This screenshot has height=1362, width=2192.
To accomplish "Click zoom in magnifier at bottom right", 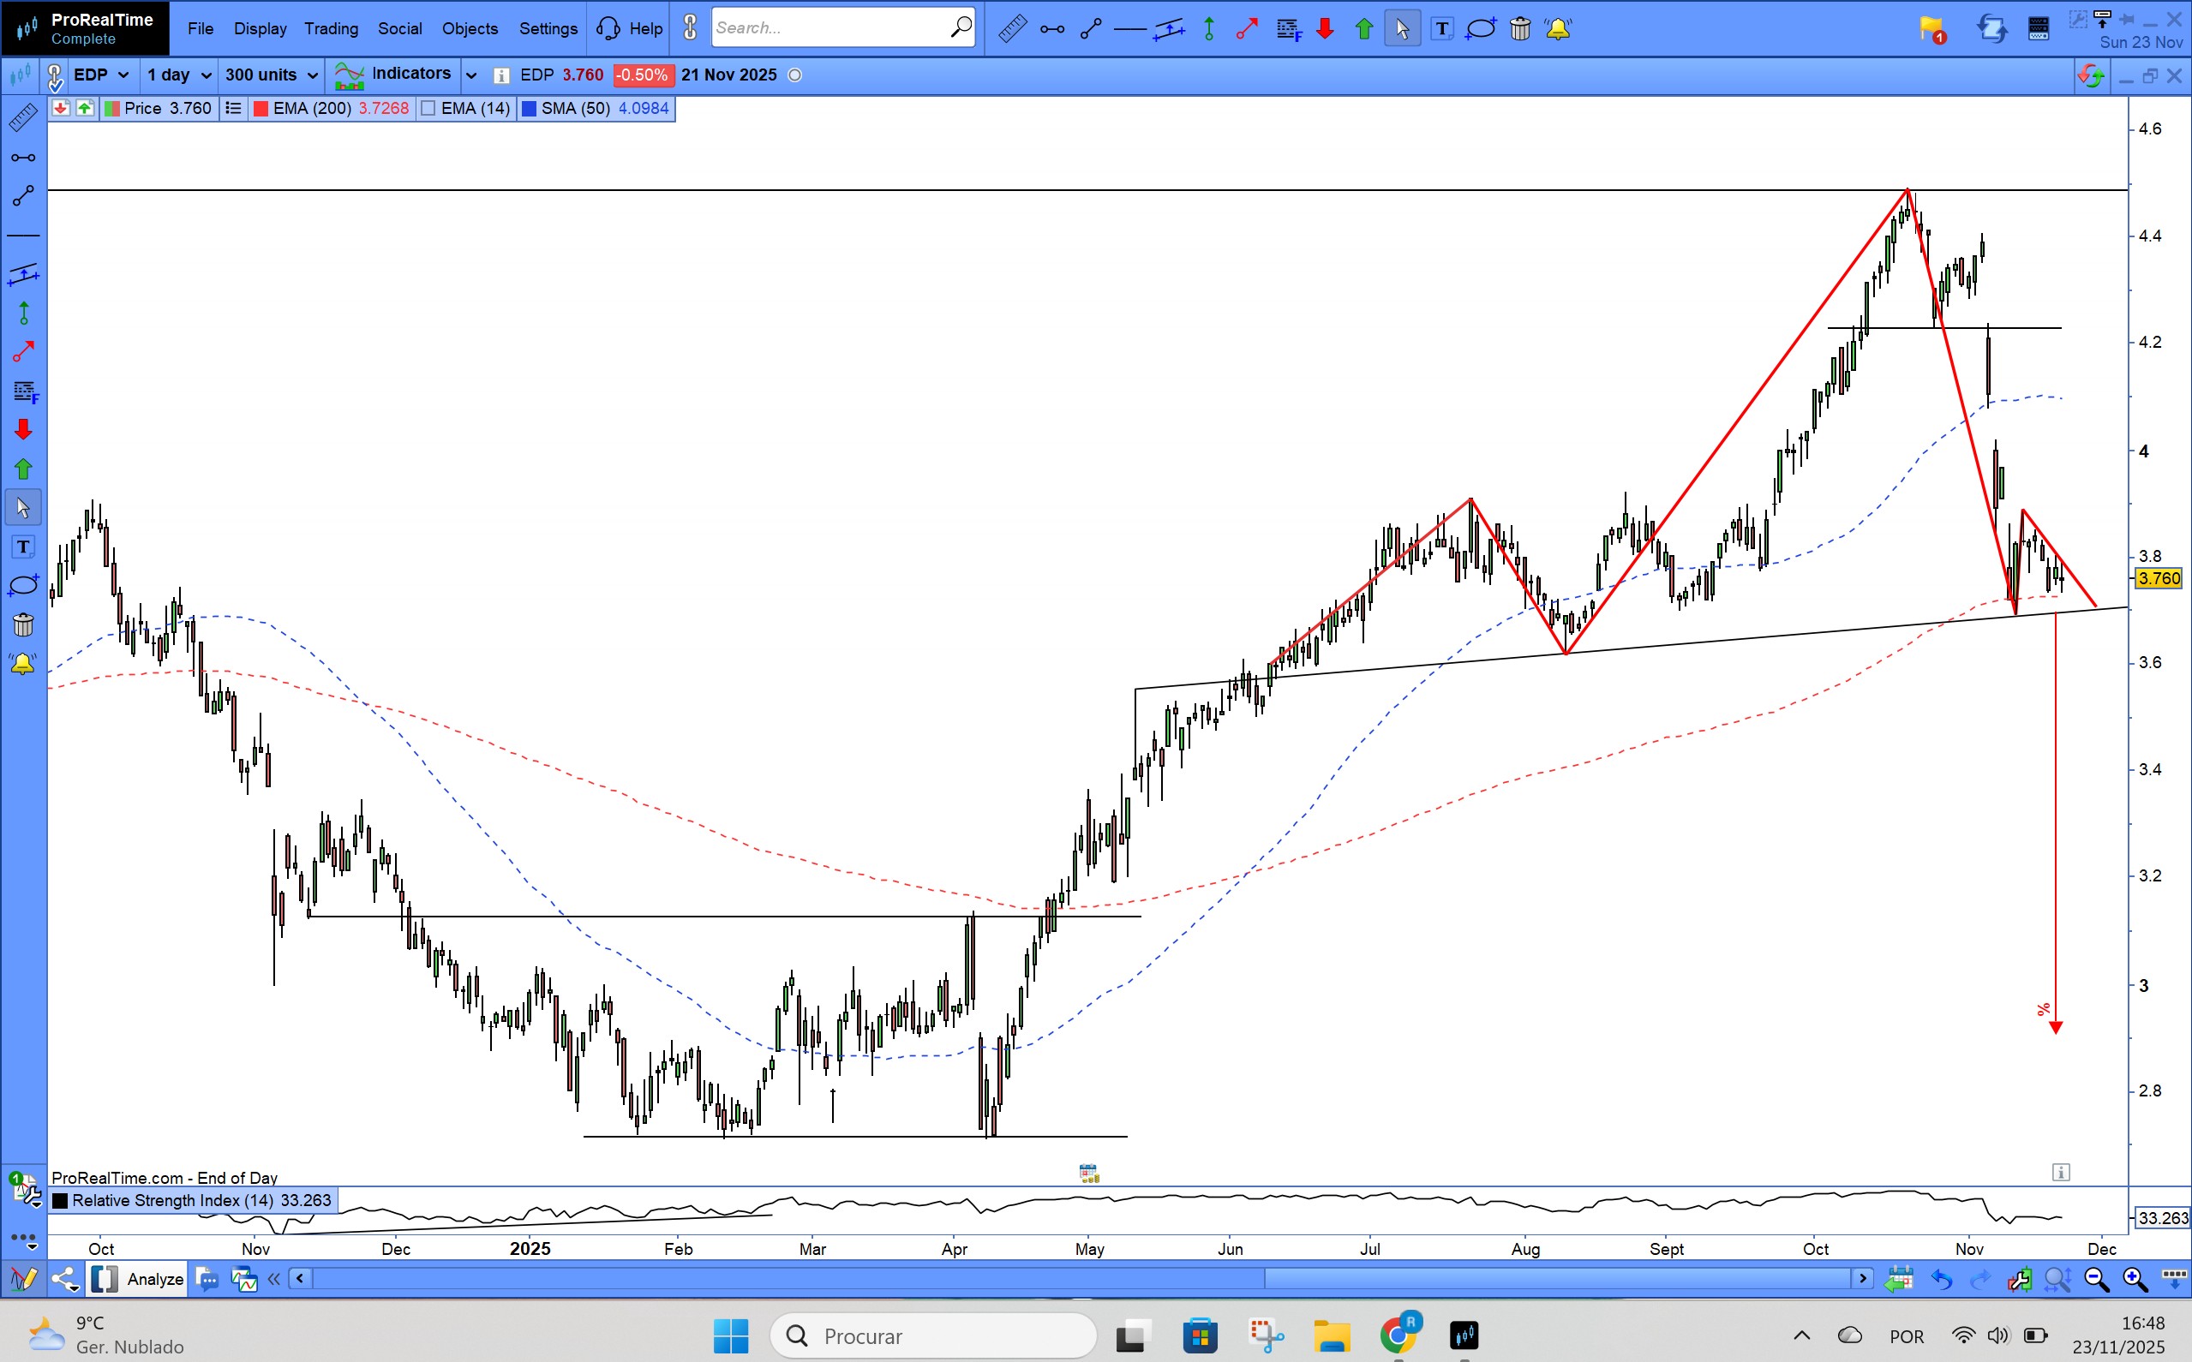I will pyautogui.click(x=2134, y=1279).
